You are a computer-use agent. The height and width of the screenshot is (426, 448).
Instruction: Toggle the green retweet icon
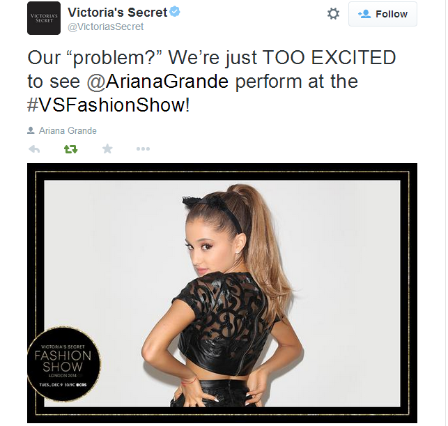(70, 149)
